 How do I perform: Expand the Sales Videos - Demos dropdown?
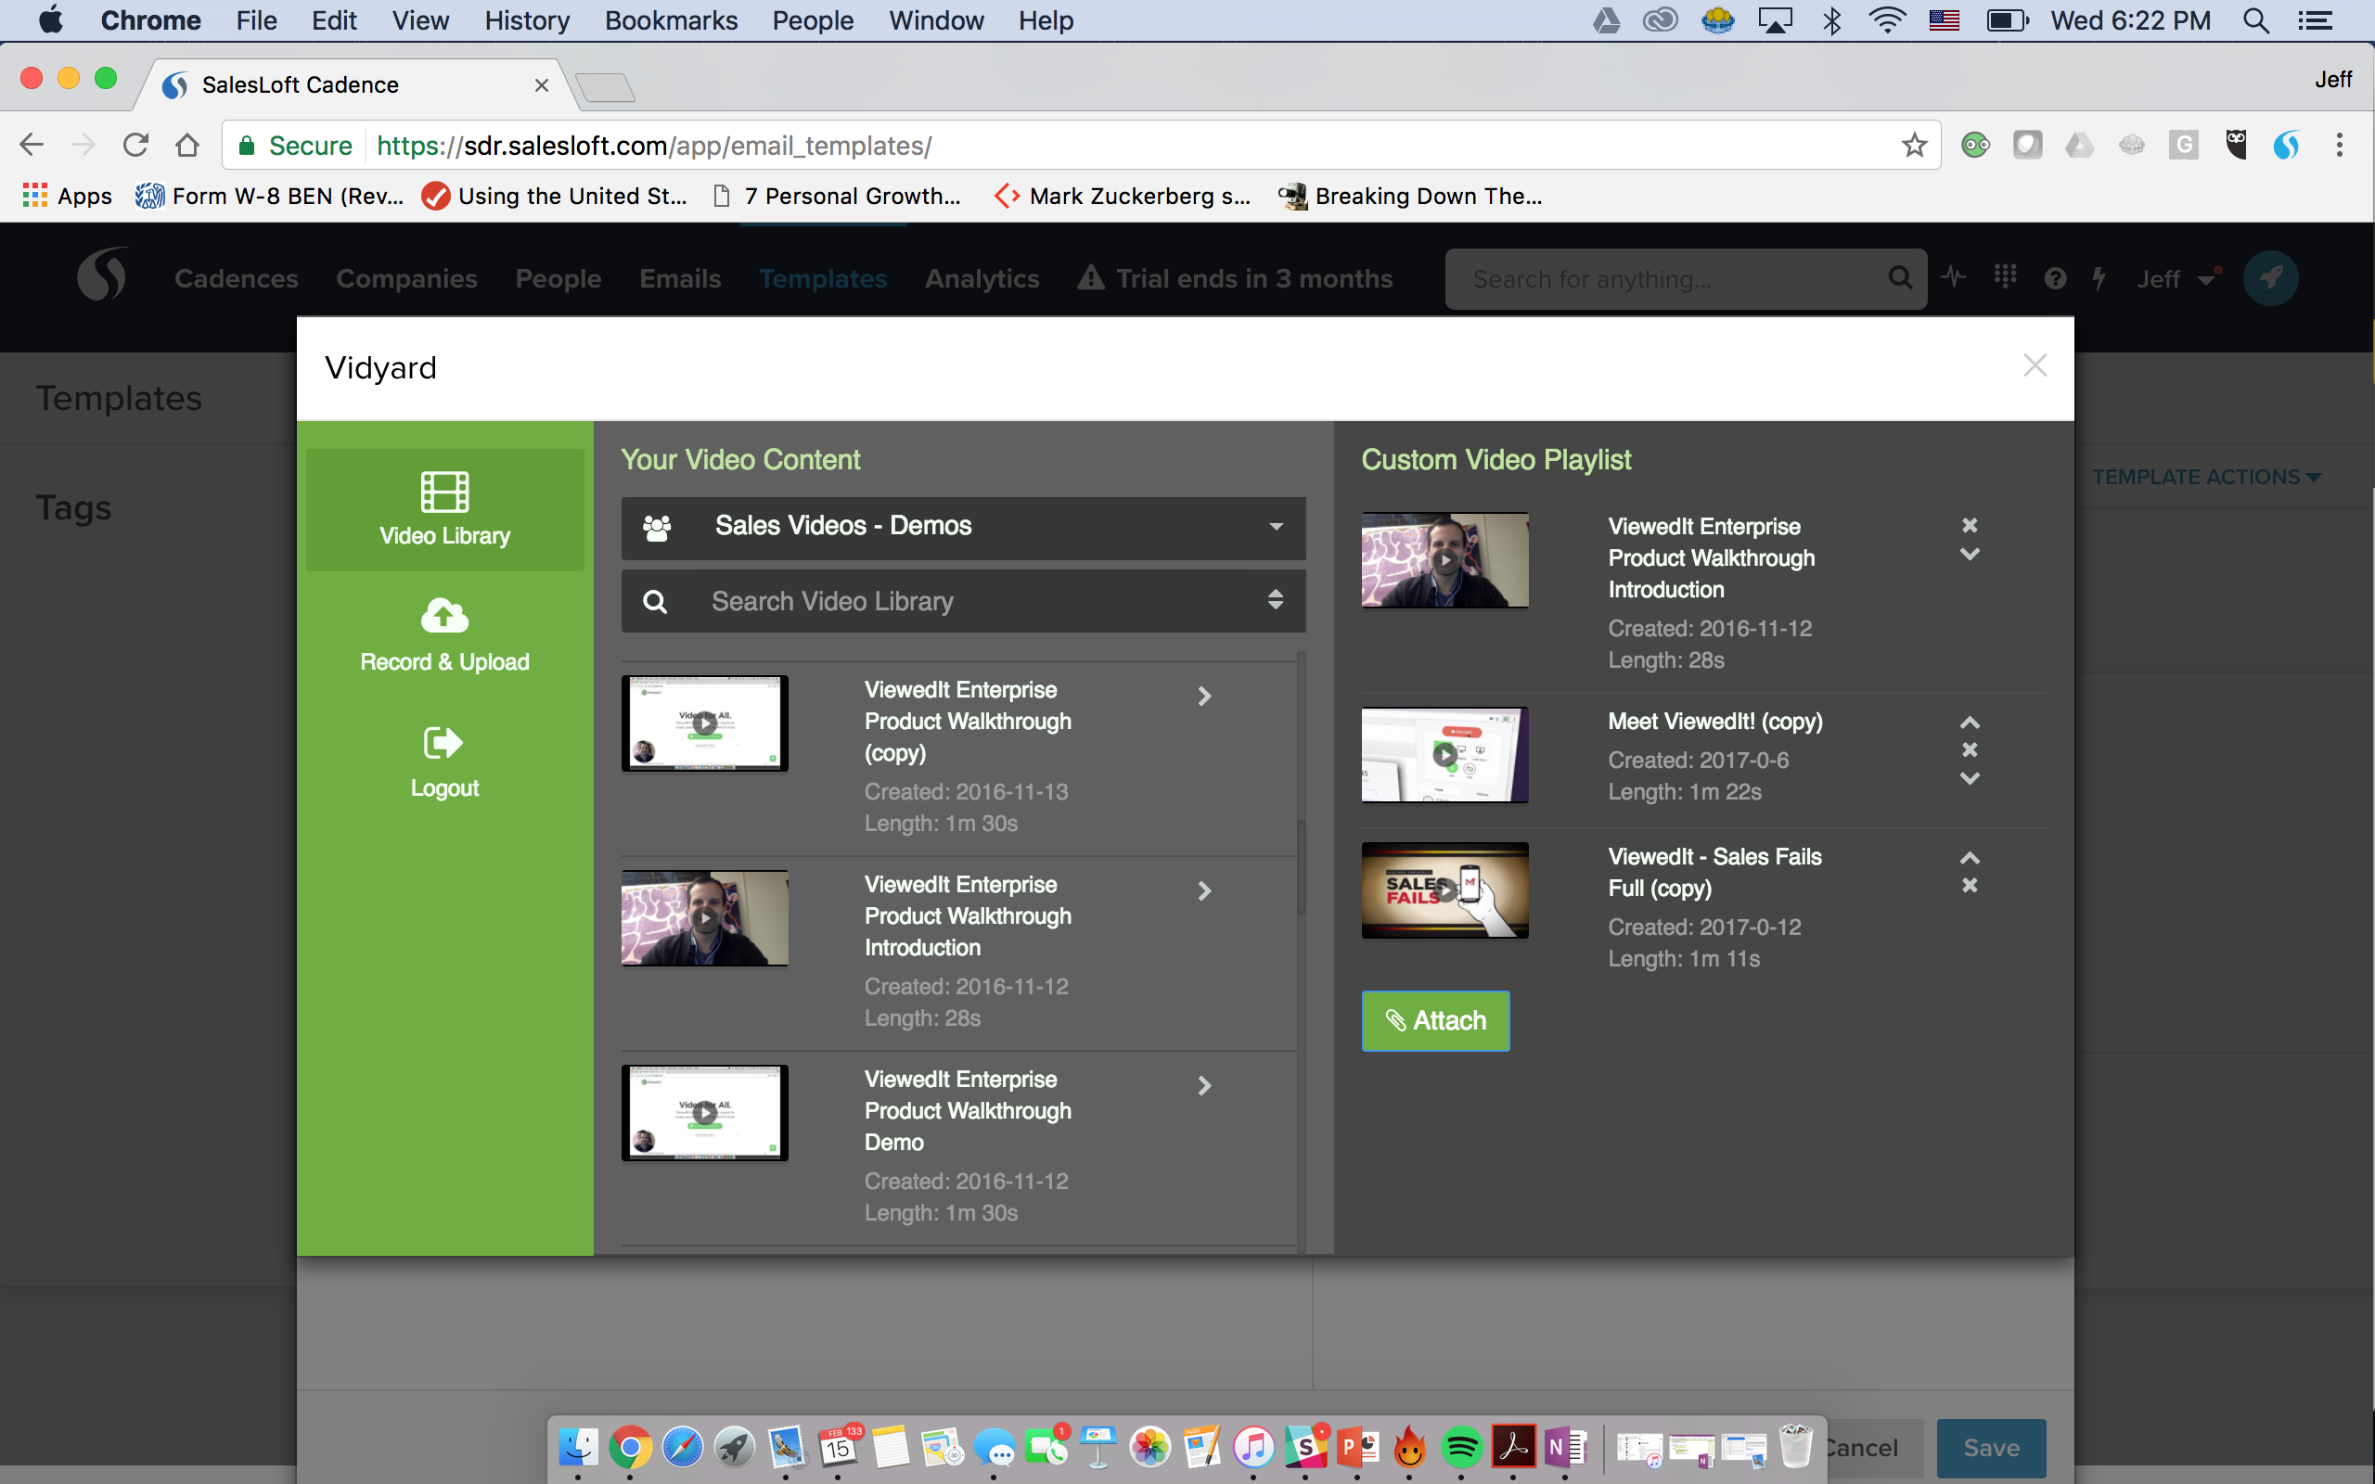click(x=963, y=526)
